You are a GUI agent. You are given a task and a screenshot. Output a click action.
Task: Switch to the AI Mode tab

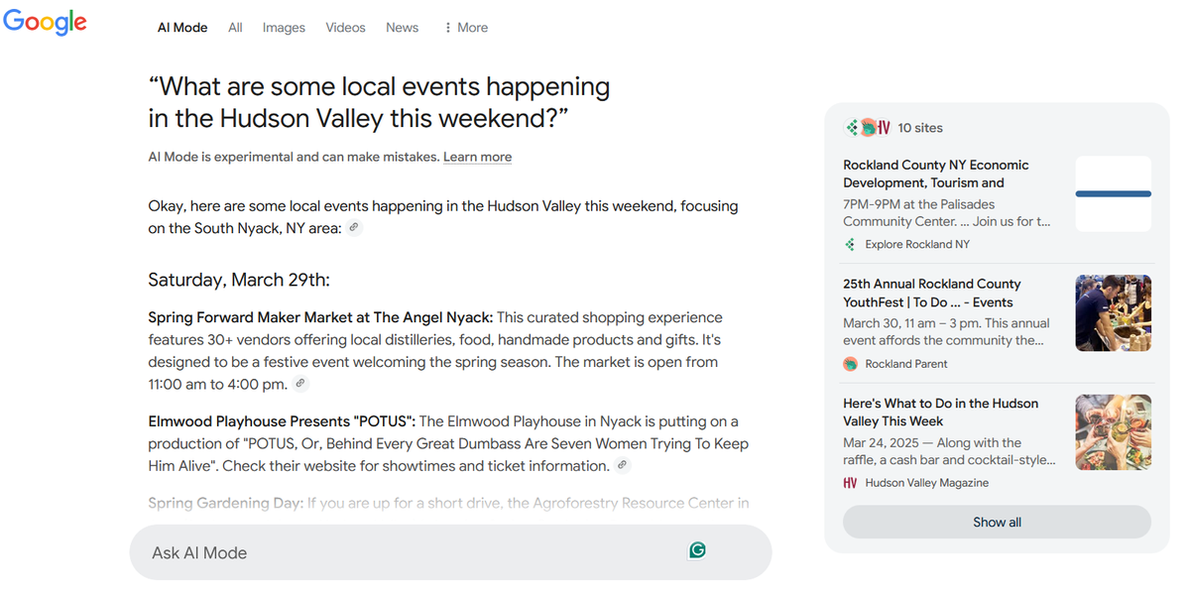click(182, 28)
